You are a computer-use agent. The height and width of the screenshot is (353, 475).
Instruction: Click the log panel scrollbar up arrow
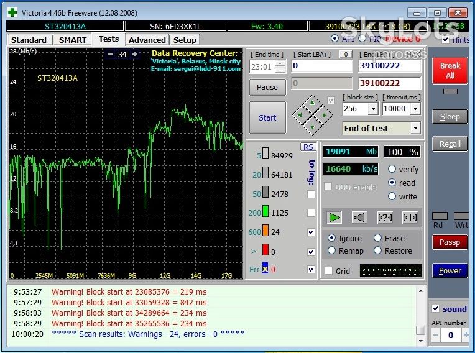pyautogui.click(x=421, y=291)
